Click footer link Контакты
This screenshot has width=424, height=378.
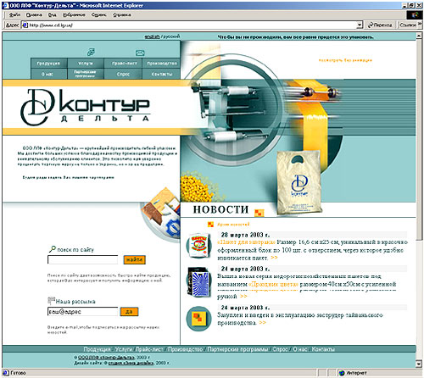pyautogui.click(x=323, y=349)
